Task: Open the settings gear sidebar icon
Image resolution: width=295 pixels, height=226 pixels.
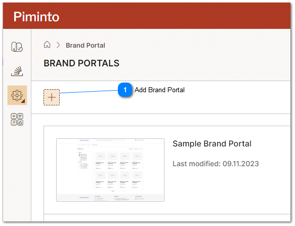Action: (17, 95)
